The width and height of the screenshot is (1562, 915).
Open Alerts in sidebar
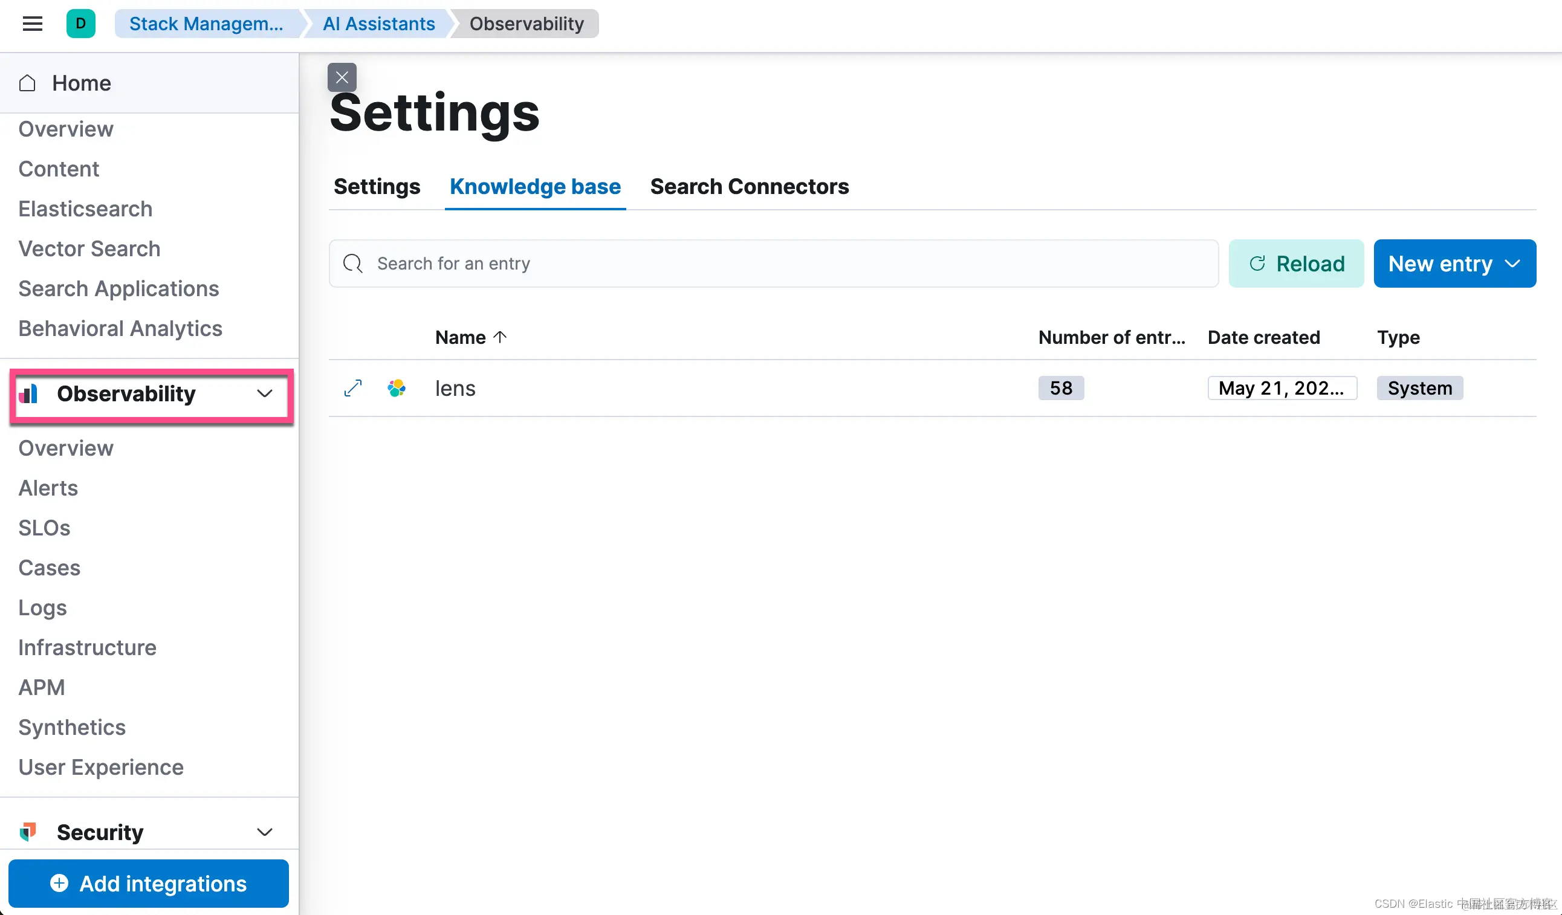coord(48,488)
